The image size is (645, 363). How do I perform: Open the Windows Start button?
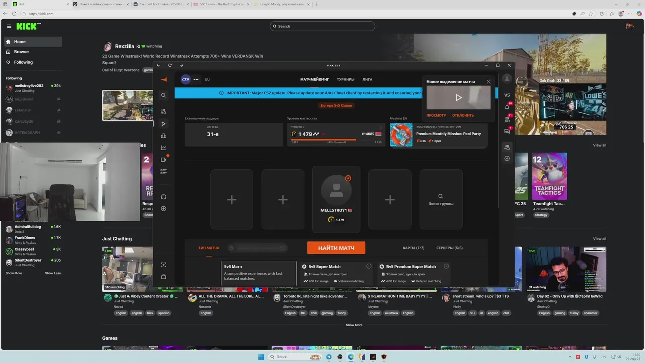[261, 357]
